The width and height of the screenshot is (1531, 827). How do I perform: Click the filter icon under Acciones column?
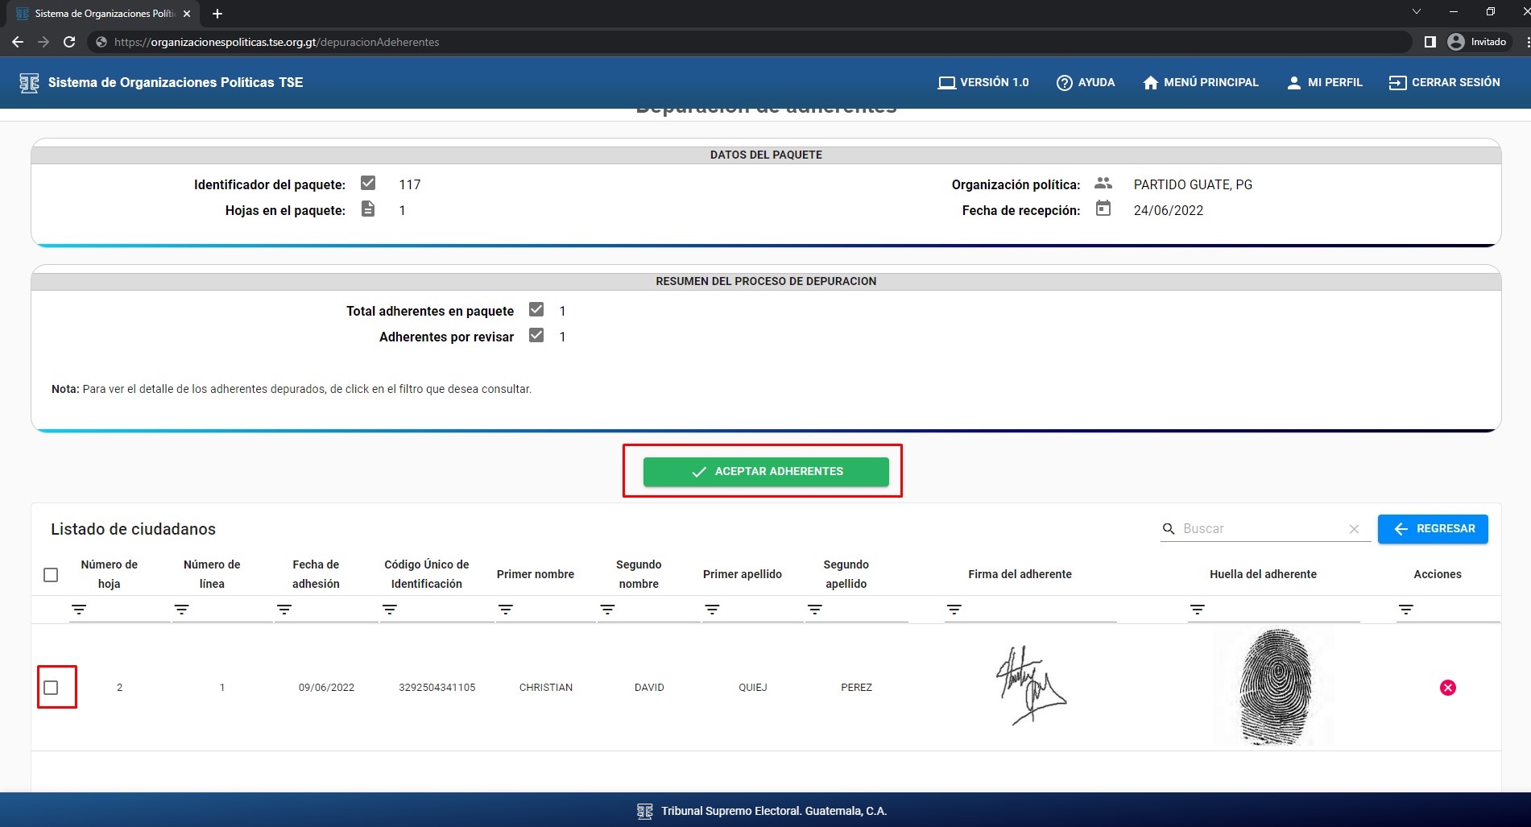[1405, 610]
